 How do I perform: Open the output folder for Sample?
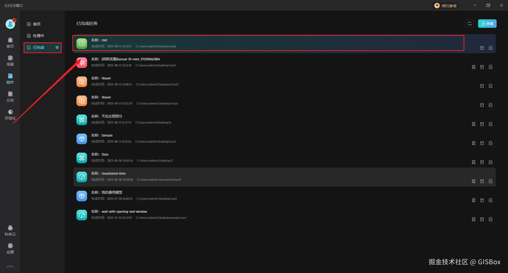(482, 143)
